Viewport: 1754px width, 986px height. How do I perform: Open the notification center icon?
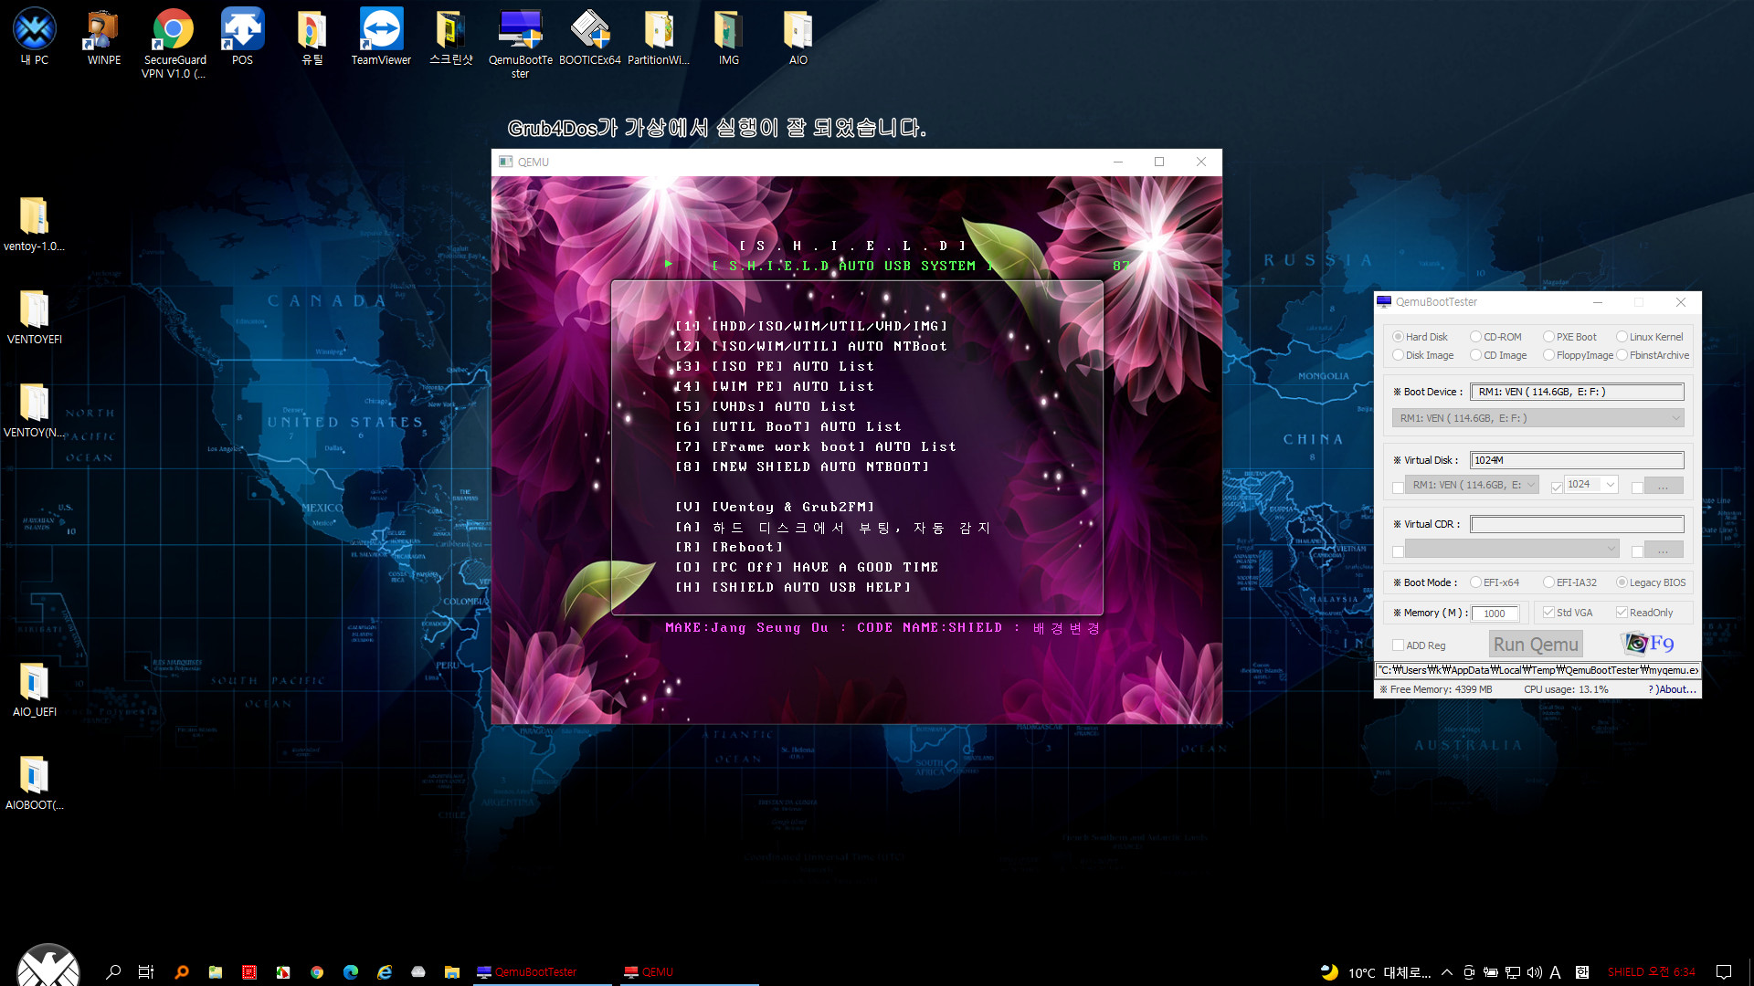coord(1724,972)
